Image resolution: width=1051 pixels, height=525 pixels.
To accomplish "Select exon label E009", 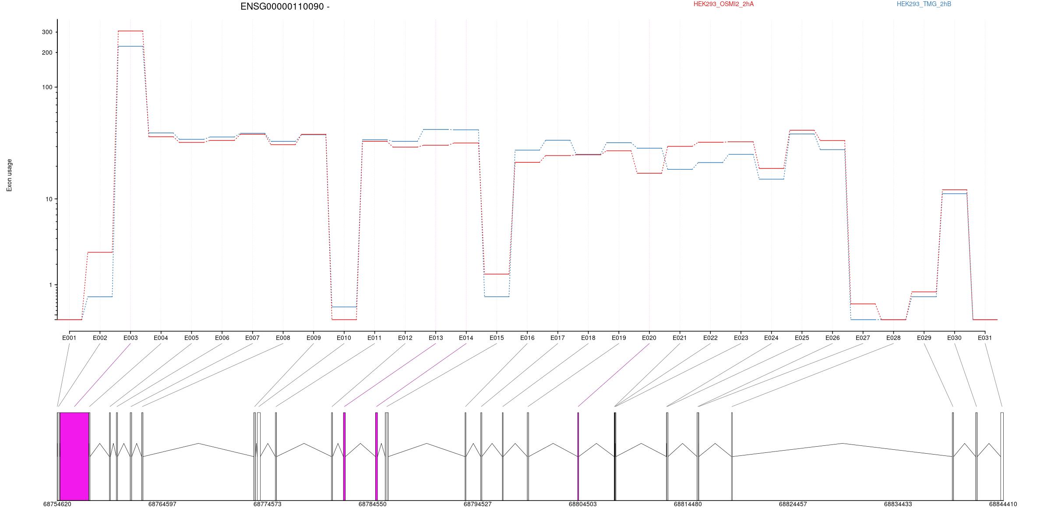I will (314, 338).
